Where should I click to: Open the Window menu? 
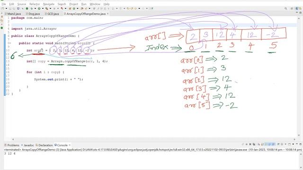click(x=95, y=4)
